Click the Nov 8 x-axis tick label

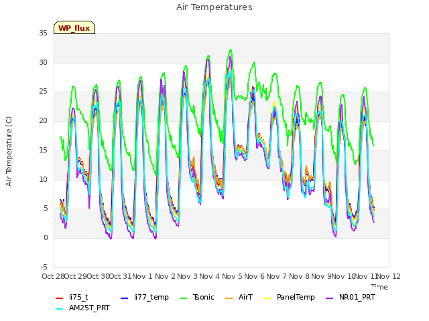[x=300, y=276]
